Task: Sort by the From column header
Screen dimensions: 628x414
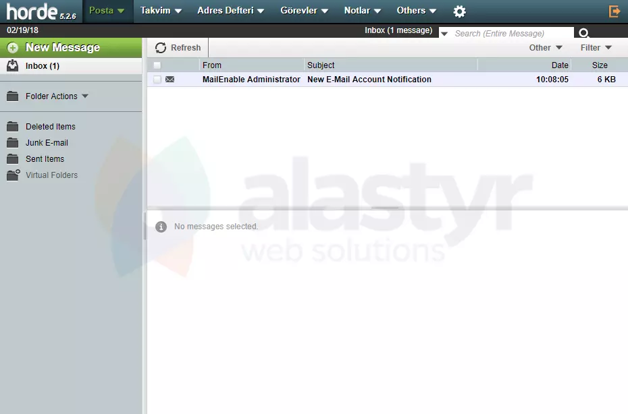Action: coord(212,65)
